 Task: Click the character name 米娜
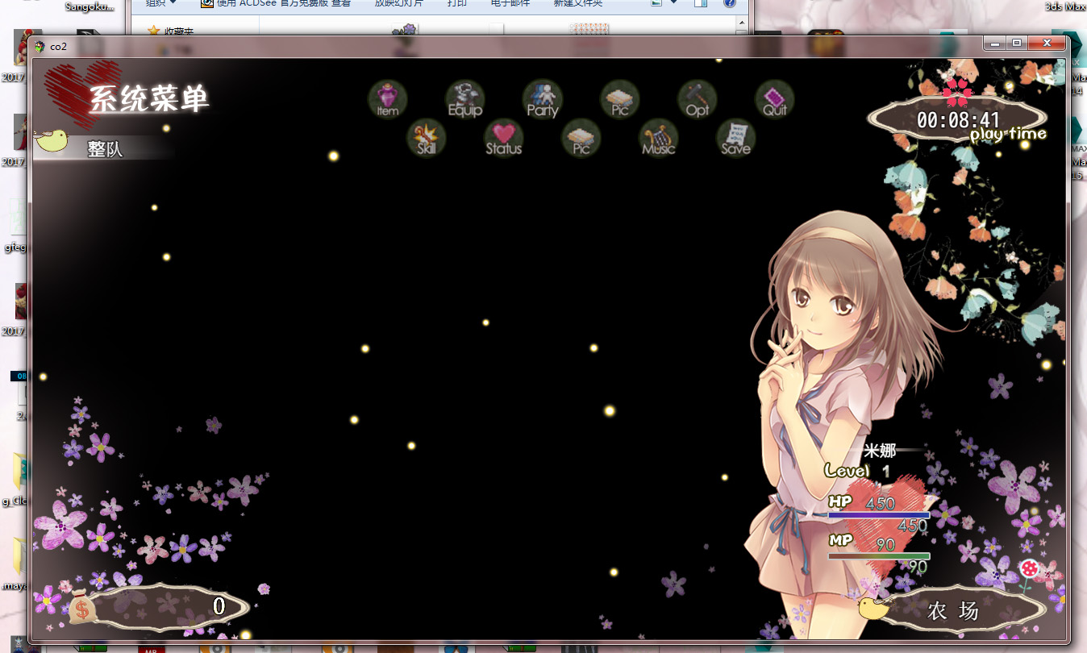point(880,450)
